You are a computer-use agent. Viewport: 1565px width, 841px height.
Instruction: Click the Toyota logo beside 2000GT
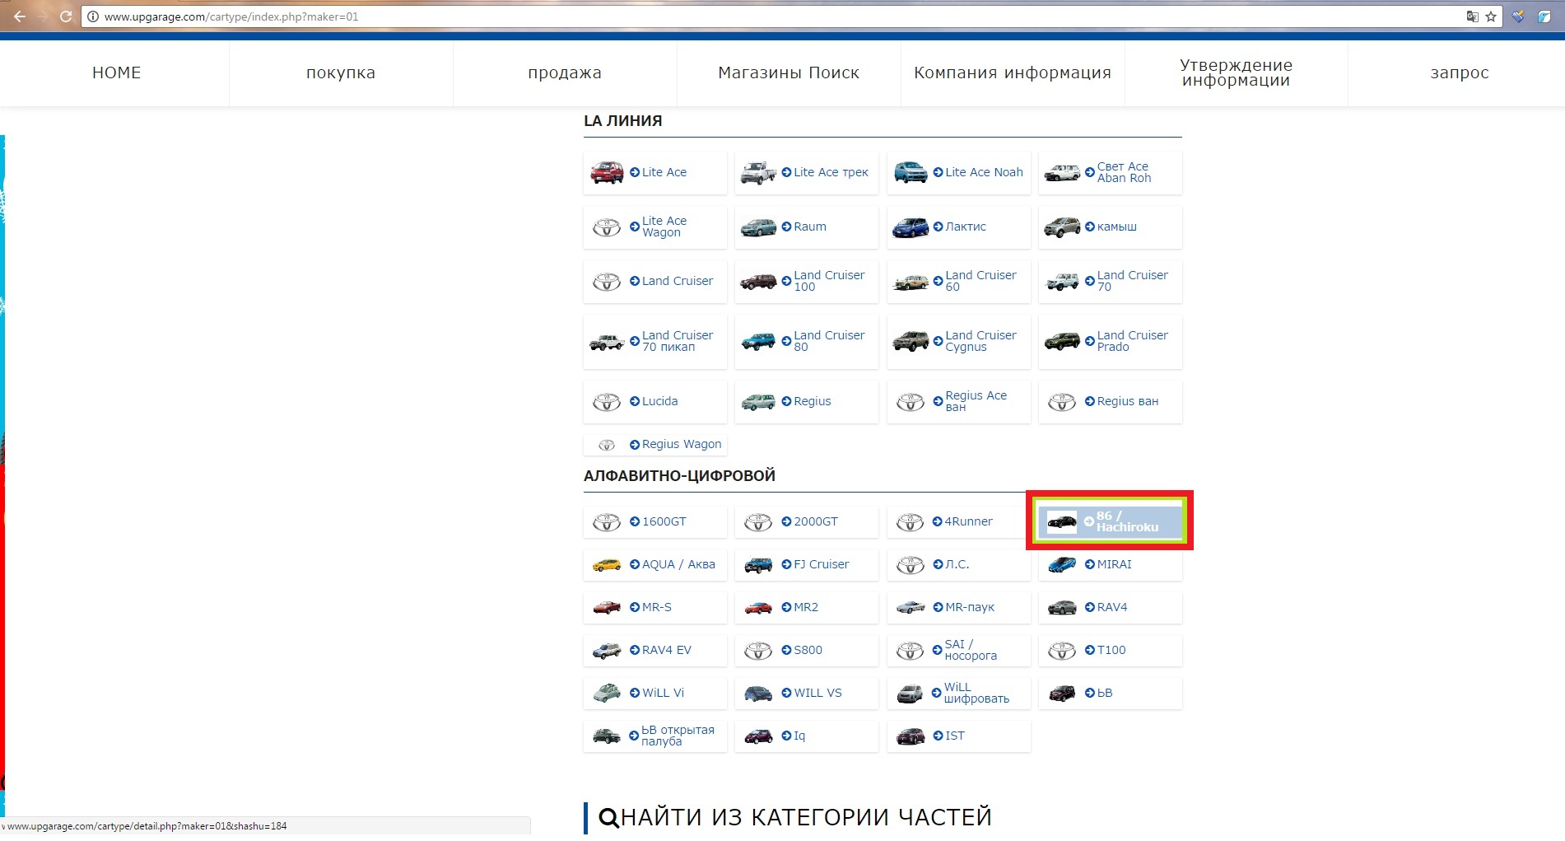tap(758, 522)
